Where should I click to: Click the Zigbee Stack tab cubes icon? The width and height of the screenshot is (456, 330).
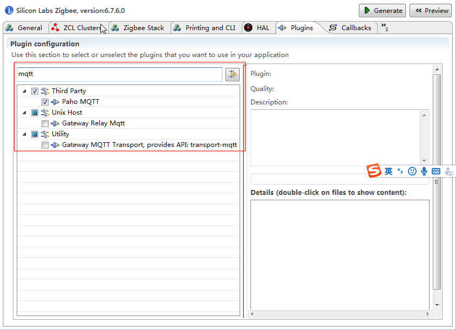click(x=115, y=28)
